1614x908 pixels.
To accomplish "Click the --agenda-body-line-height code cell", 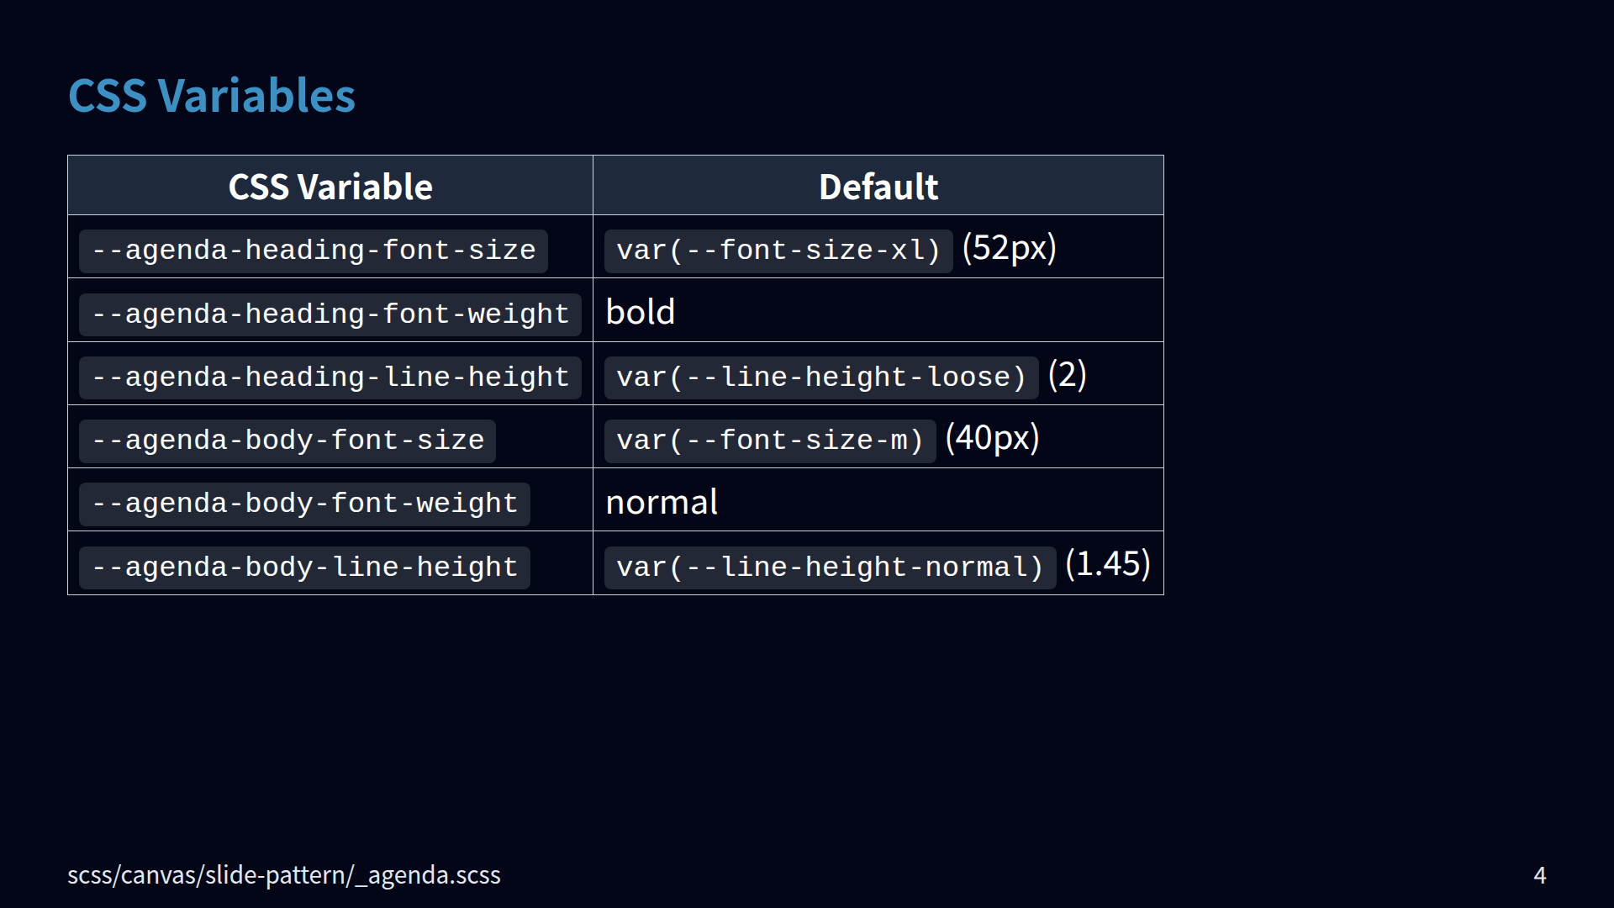I will [303, 567].
